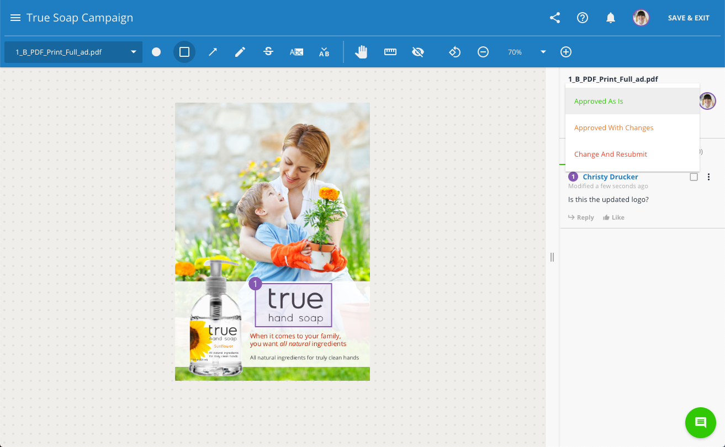Choose Approved As Is option
The width and height of the screenshot is (725, 447).
click(599, 102)
